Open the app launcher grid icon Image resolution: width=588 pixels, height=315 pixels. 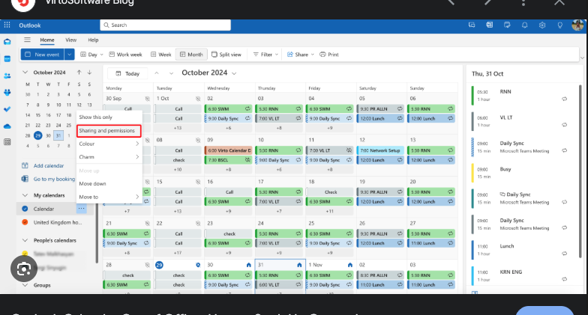[x=7, y=25]
